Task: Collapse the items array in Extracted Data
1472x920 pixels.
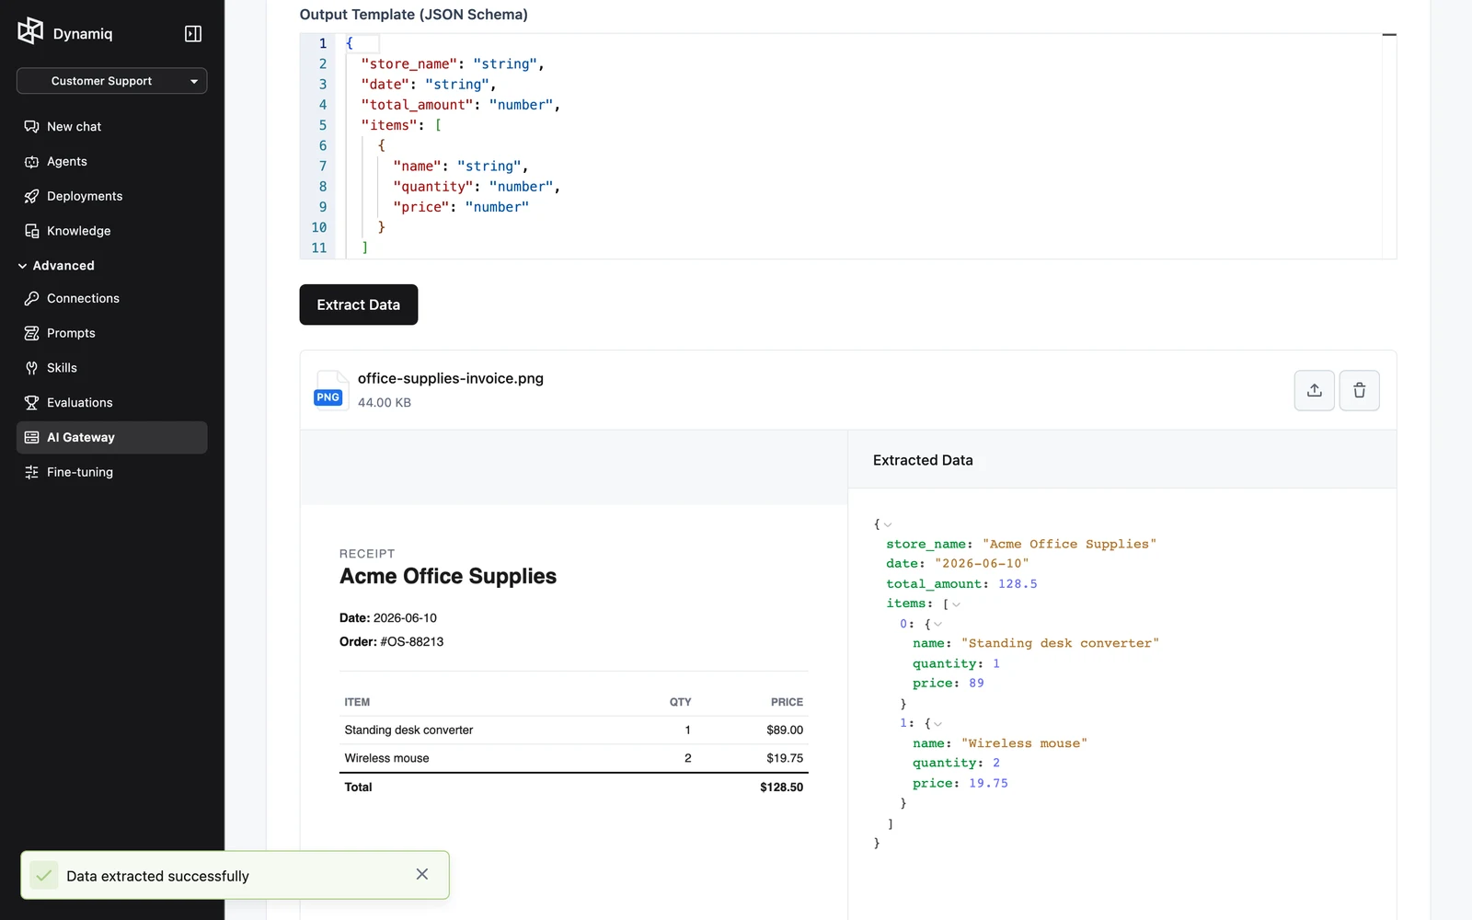Action: click(x=956, y=604)
